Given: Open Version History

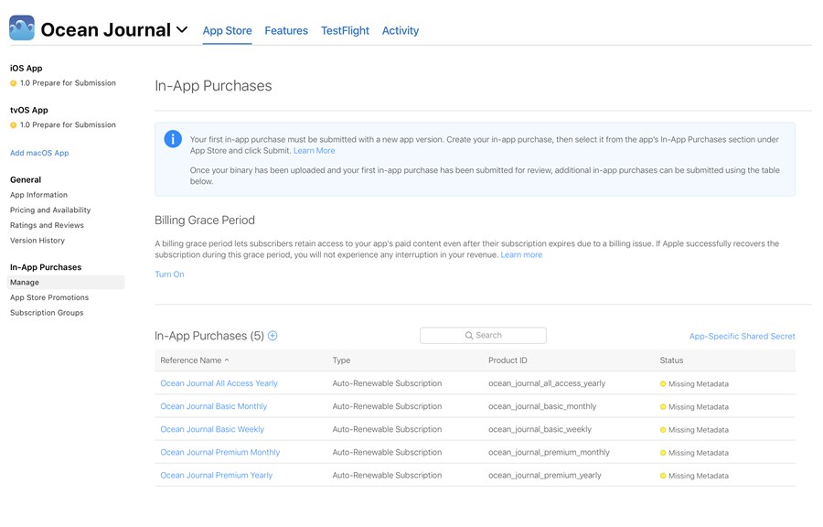Looking at the screenshot, I should [x=37, y=241].
